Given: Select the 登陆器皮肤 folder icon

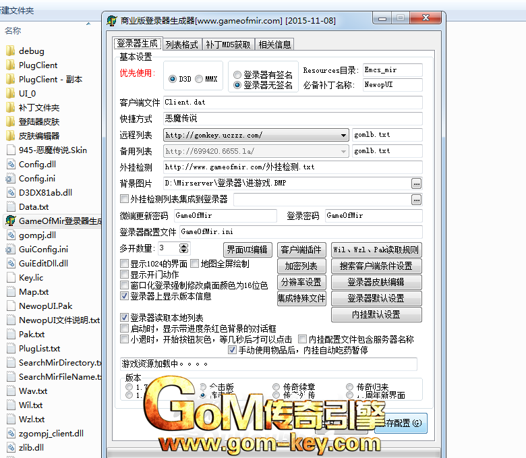Looking at the screenshot, I should (11, 121).
